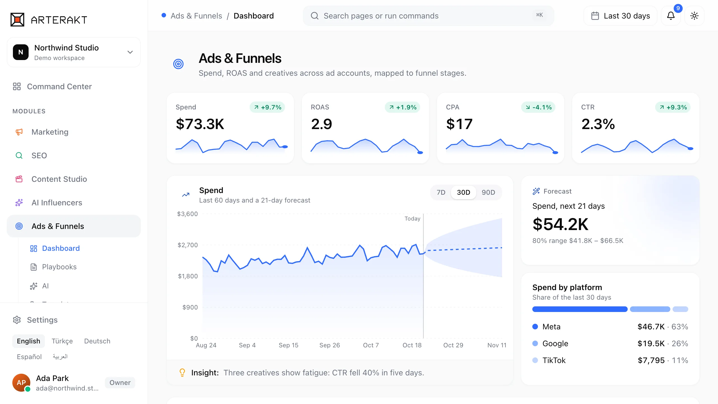Open Settings in the sidebar
Viewport: 718px width, 404px height.
(x=74, y=320)
